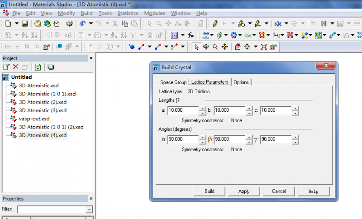Select the Sketch Fragment pencil tool
The image size is (362, 219).
(x=258, y=24)
